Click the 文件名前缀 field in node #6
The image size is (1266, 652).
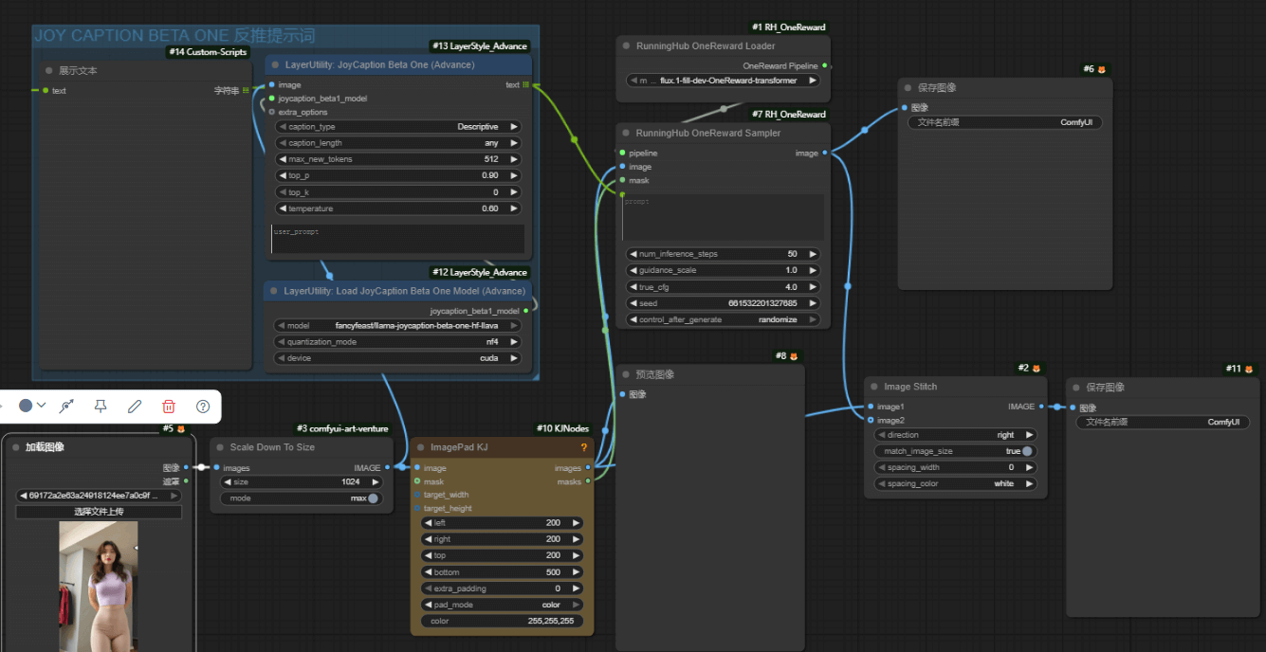[x=1005, y=122]
